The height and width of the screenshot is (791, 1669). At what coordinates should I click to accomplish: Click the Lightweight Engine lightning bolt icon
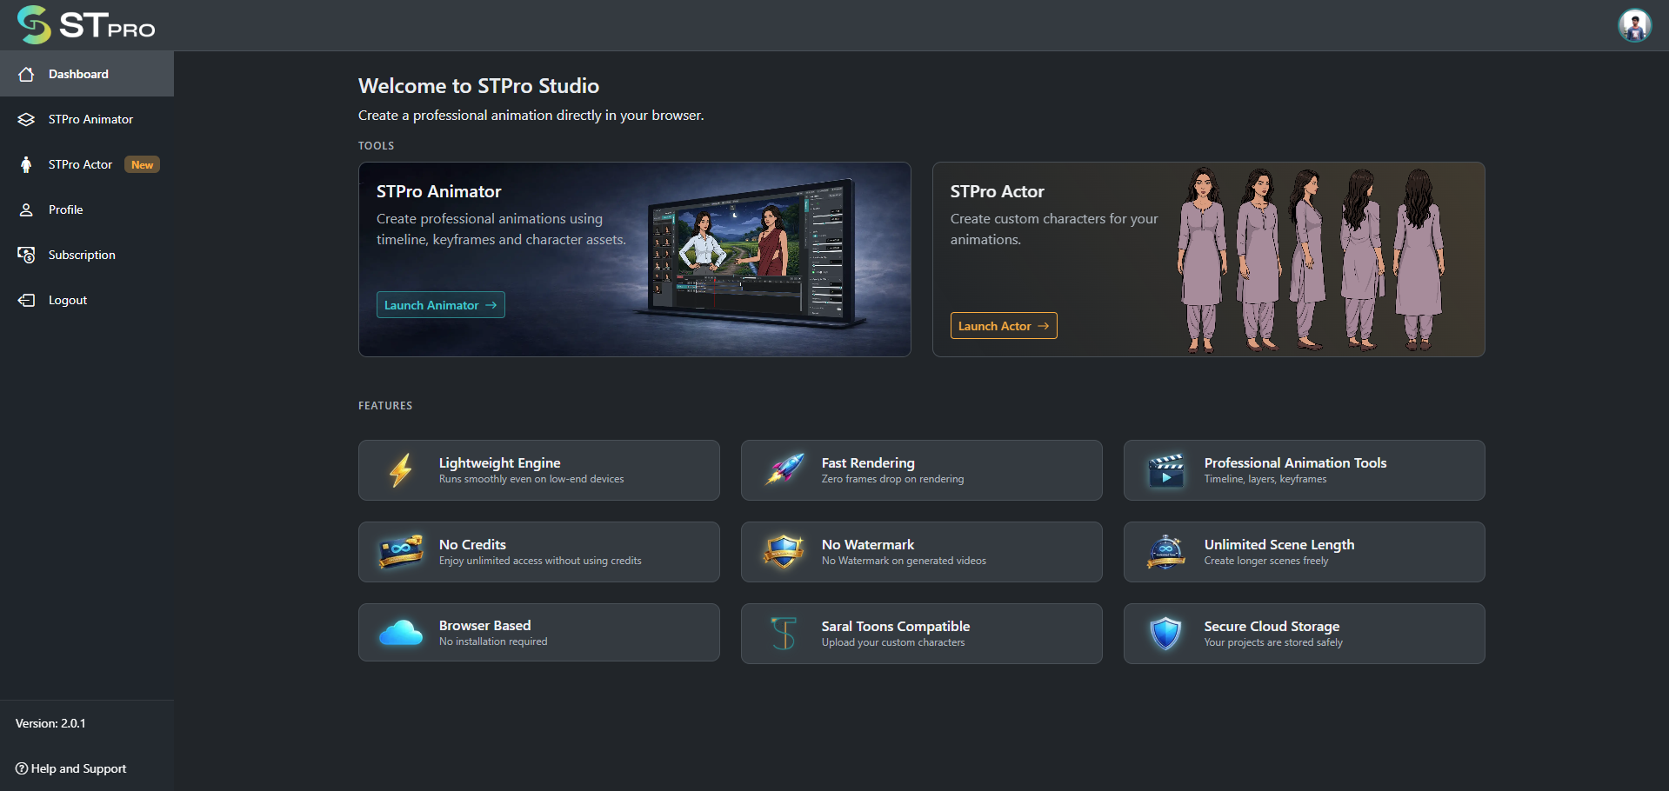(401, 470)
